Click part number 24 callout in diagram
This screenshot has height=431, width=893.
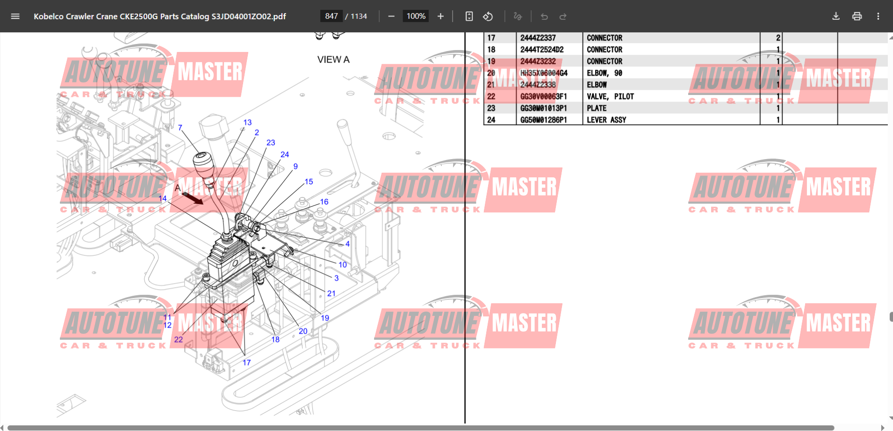[285, 154]
